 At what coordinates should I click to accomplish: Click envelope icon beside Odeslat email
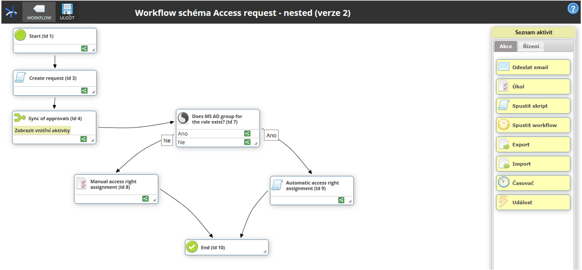(503, 67)
